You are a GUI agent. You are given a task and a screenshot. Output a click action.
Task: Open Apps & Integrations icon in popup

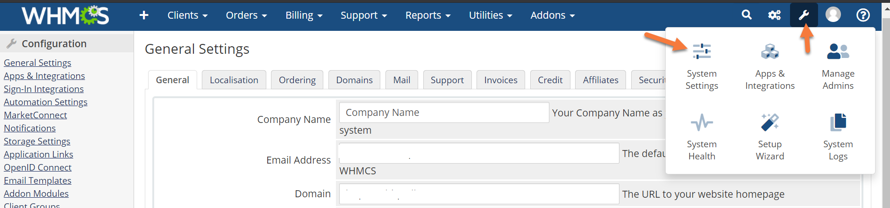point(769,65)
